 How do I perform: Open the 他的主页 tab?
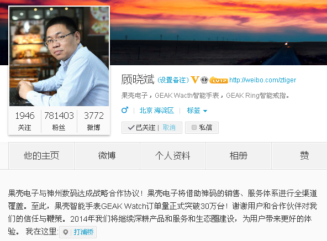click(x=41, y=156)
